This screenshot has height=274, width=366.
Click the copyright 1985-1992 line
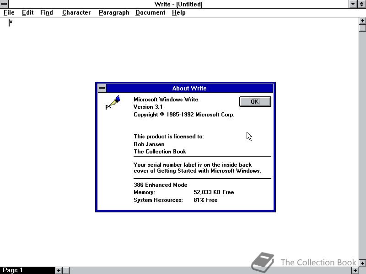(x=184, y=115)
